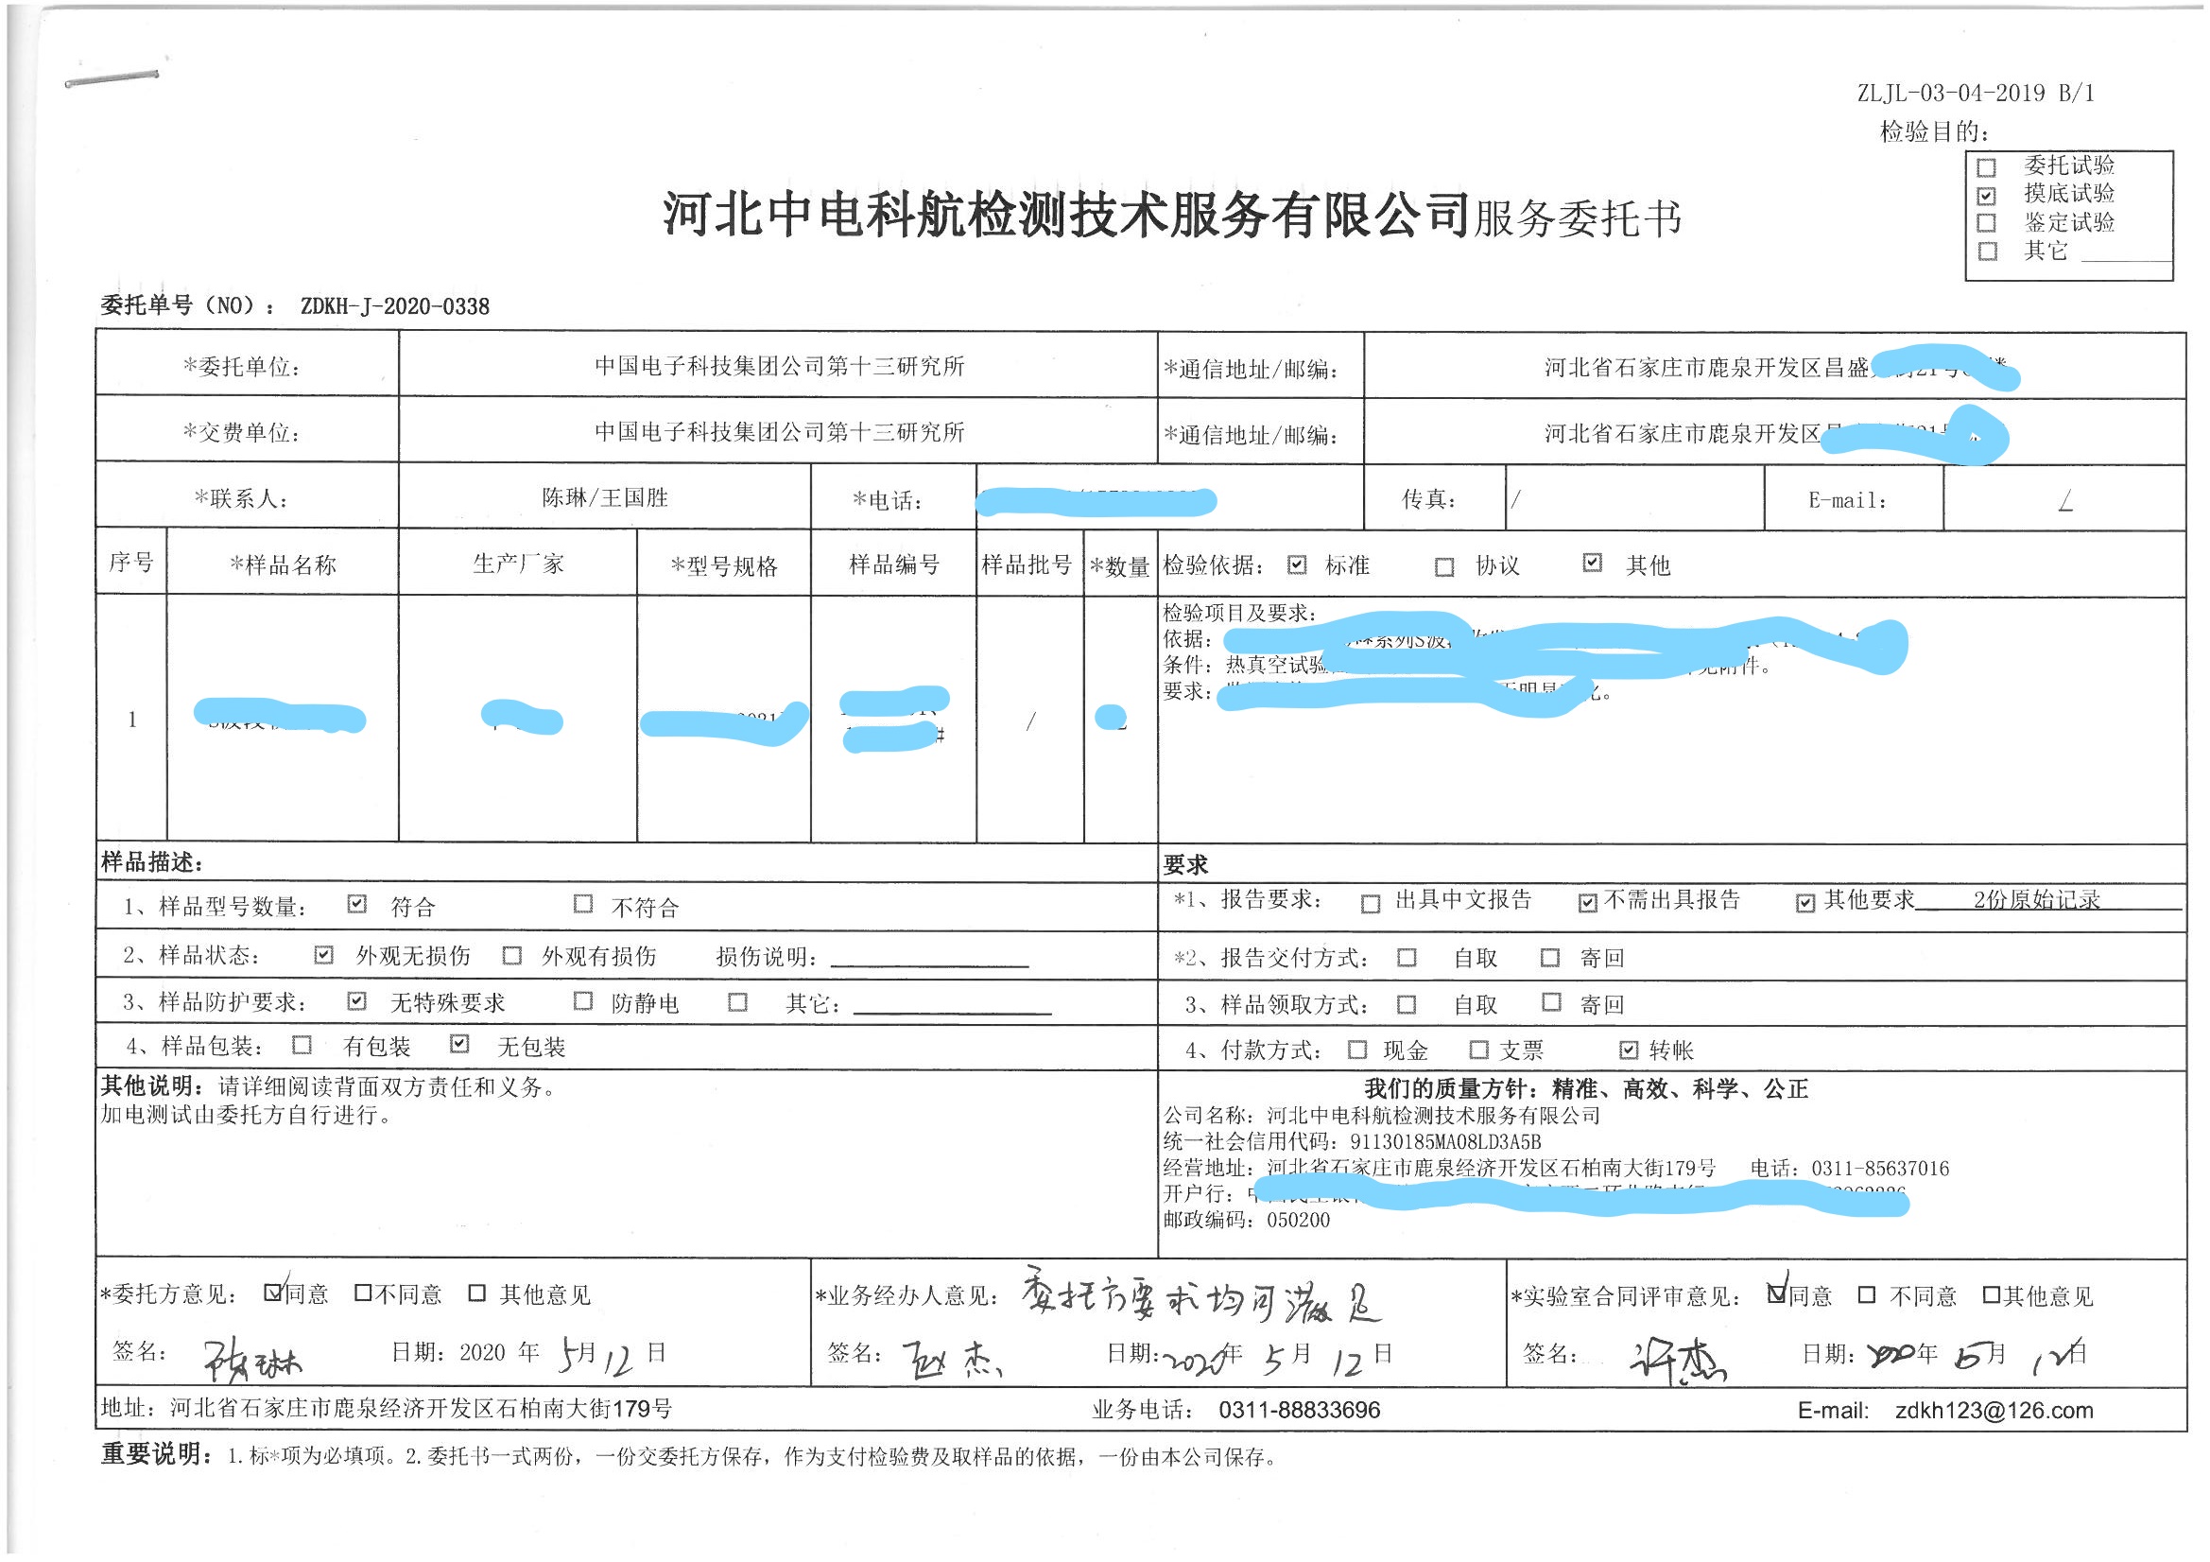Viewport: 2210px width, 1562px height.
Task: Click the contact name 陈琳/王国胜
Action: click(604, 498)
